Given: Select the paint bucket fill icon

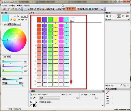Looking at the screenshot, I should (x=31, y=102).
